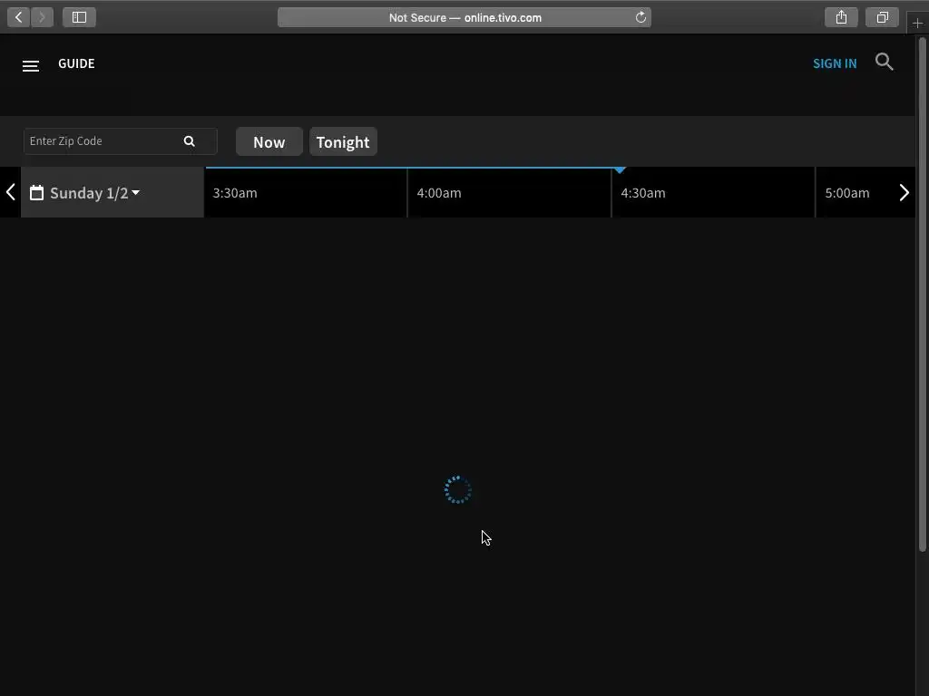
Task: Click the current-time marker triangle
Action: tap(620, 170)
